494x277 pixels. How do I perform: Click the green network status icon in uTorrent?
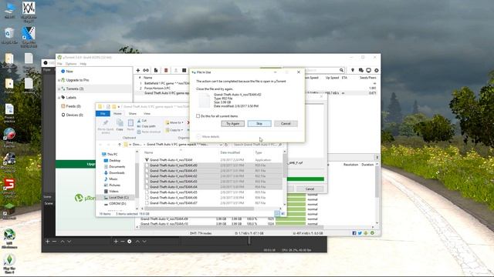pyautogui.click(x=372, y=233)
